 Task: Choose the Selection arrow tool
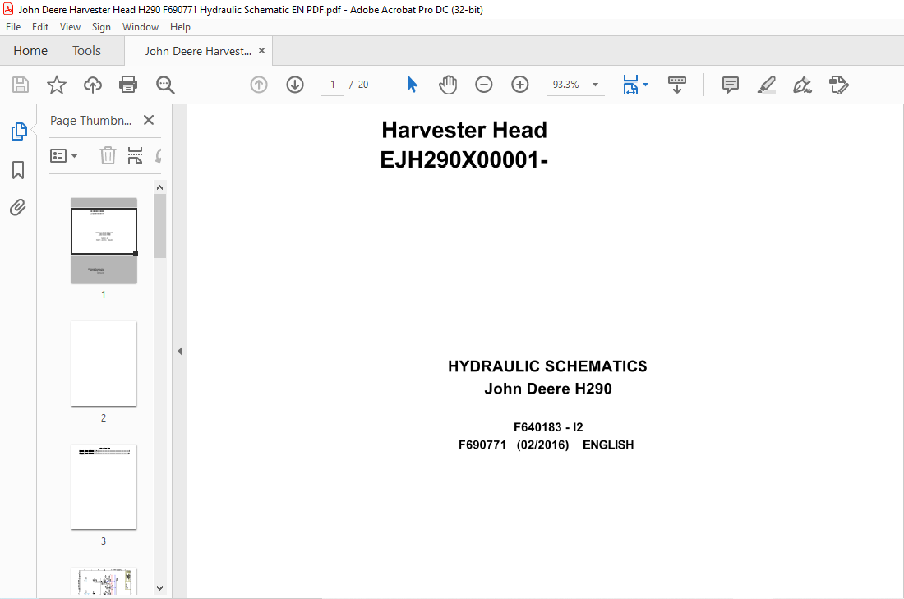[412, 85]
